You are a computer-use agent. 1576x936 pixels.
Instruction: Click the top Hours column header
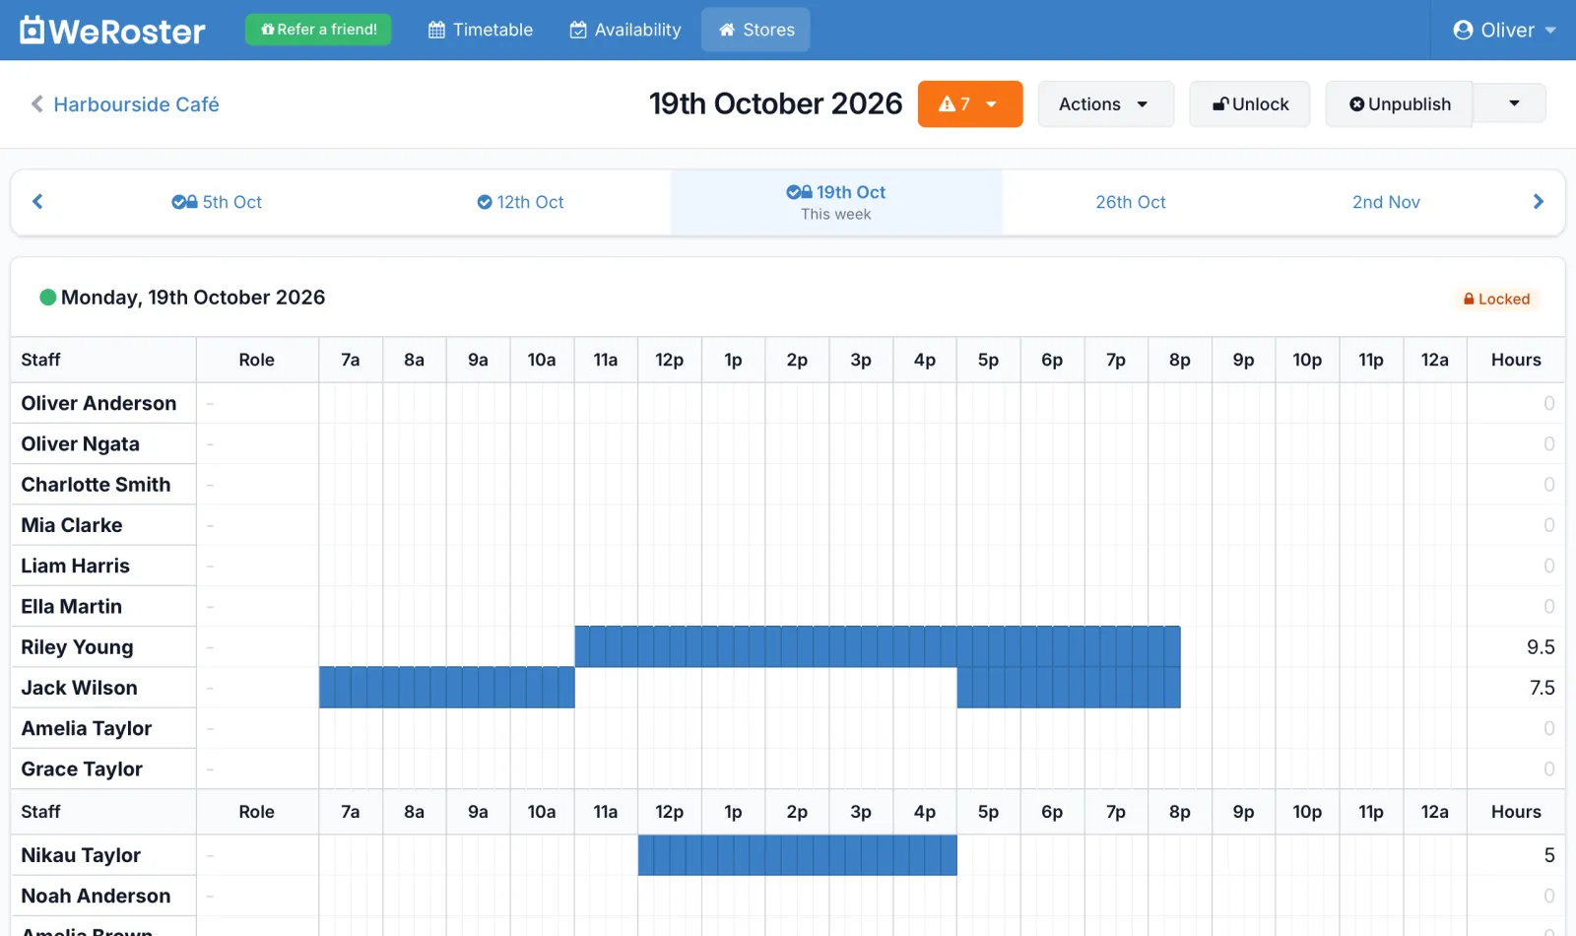pyautogui.click(x=1516, y=360)
